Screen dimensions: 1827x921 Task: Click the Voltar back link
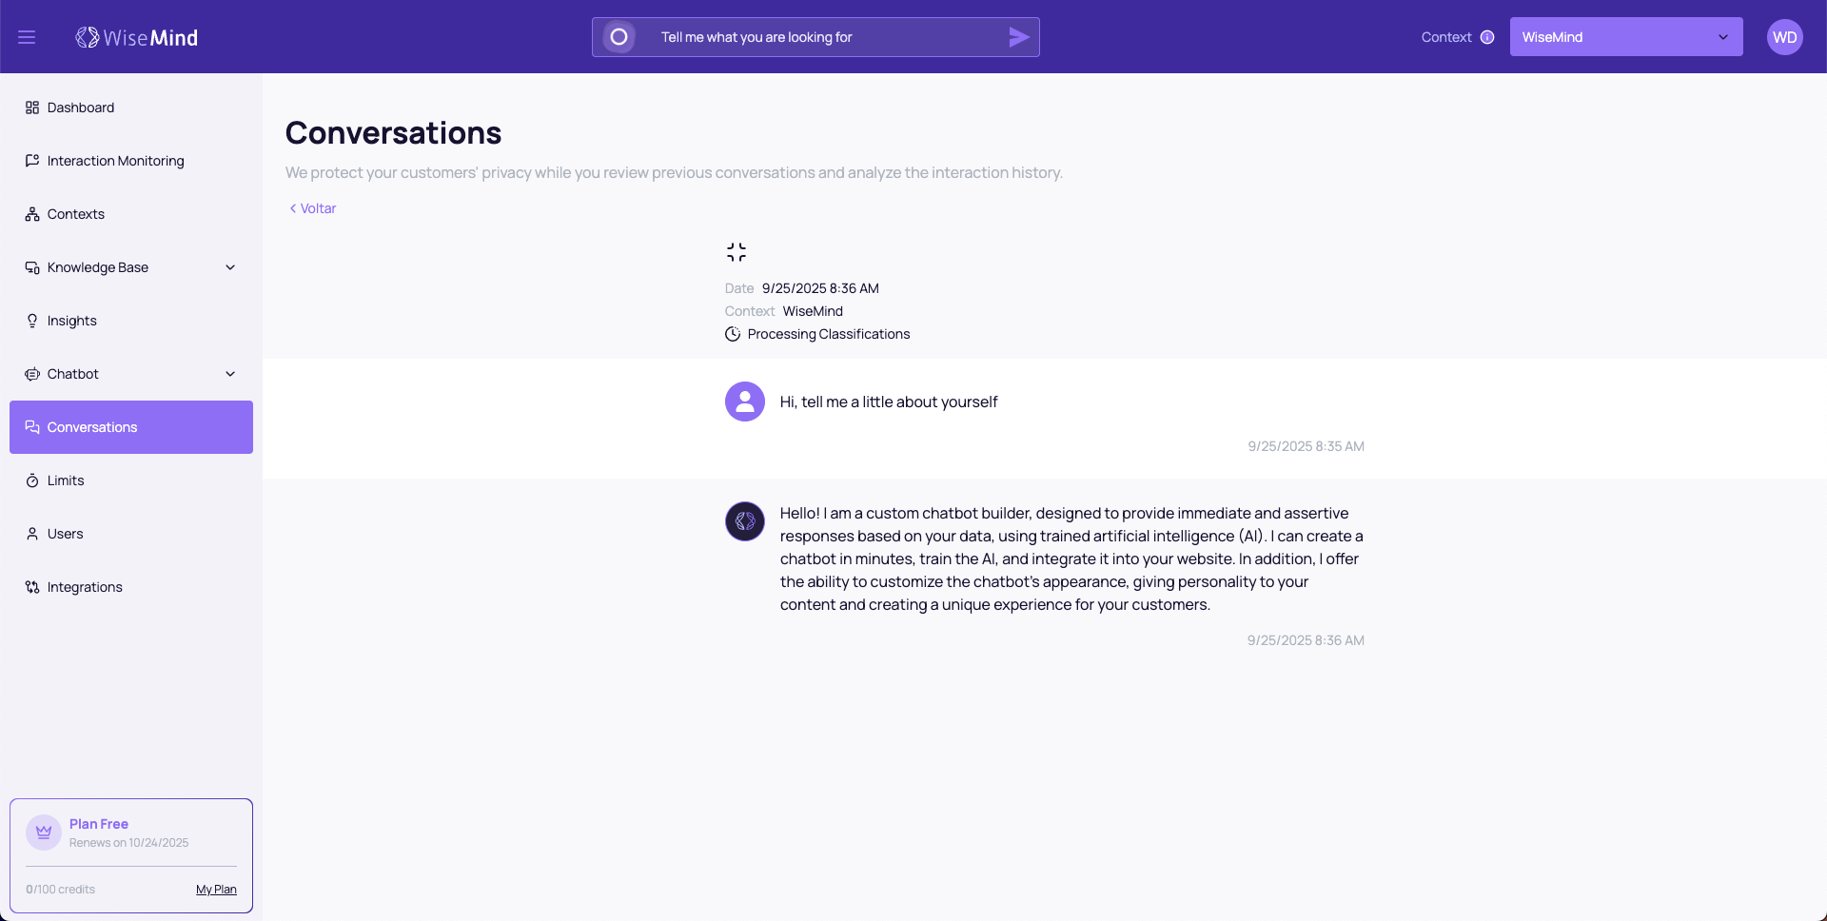click(313, 208)
